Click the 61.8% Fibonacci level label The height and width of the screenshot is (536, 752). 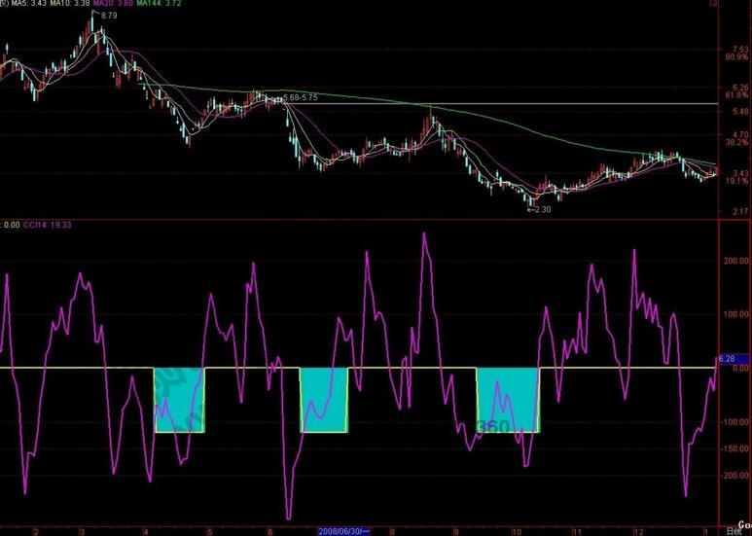(x=735, y=96)
